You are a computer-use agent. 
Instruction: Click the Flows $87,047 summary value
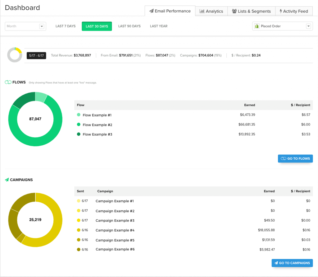[162, 55]
